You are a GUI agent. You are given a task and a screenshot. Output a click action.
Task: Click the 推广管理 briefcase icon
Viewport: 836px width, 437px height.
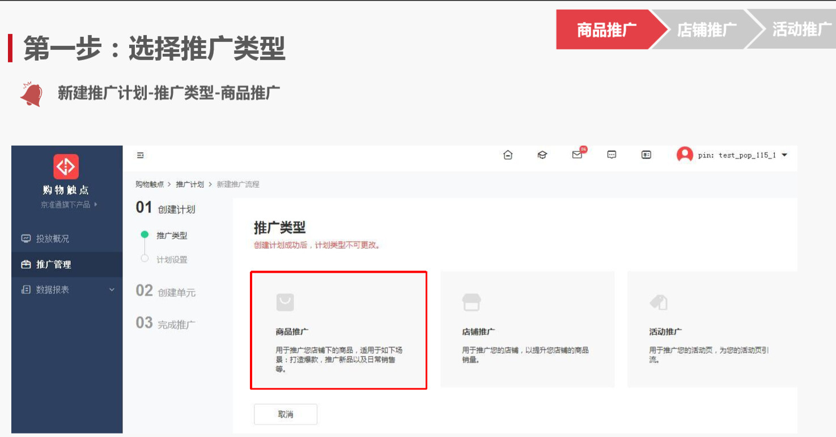coord(26,264)
